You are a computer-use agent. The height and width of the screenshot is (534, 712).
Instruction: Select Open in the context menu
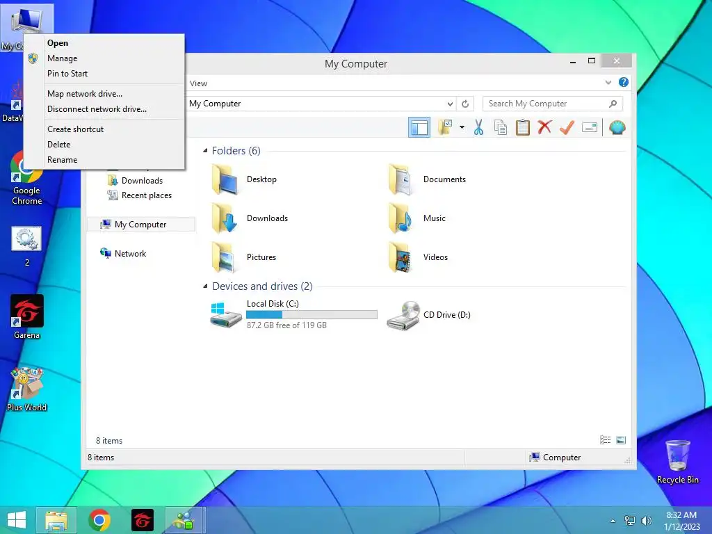(x=104, y=43)
